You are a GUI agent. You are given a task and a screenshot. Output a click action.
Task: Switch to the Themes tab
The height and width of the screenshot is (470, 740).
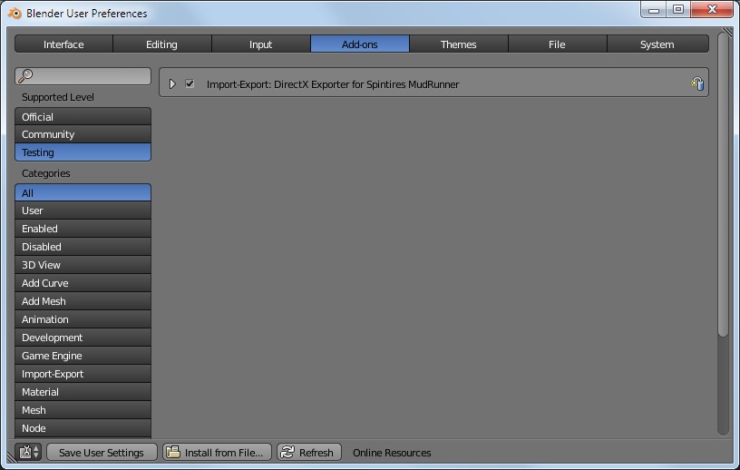pyautogui.click(x=458, y=44)
